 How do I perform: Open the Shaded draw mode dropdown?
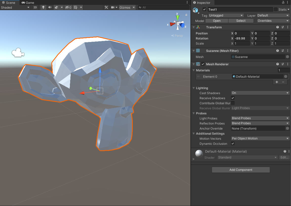(15, 7)
